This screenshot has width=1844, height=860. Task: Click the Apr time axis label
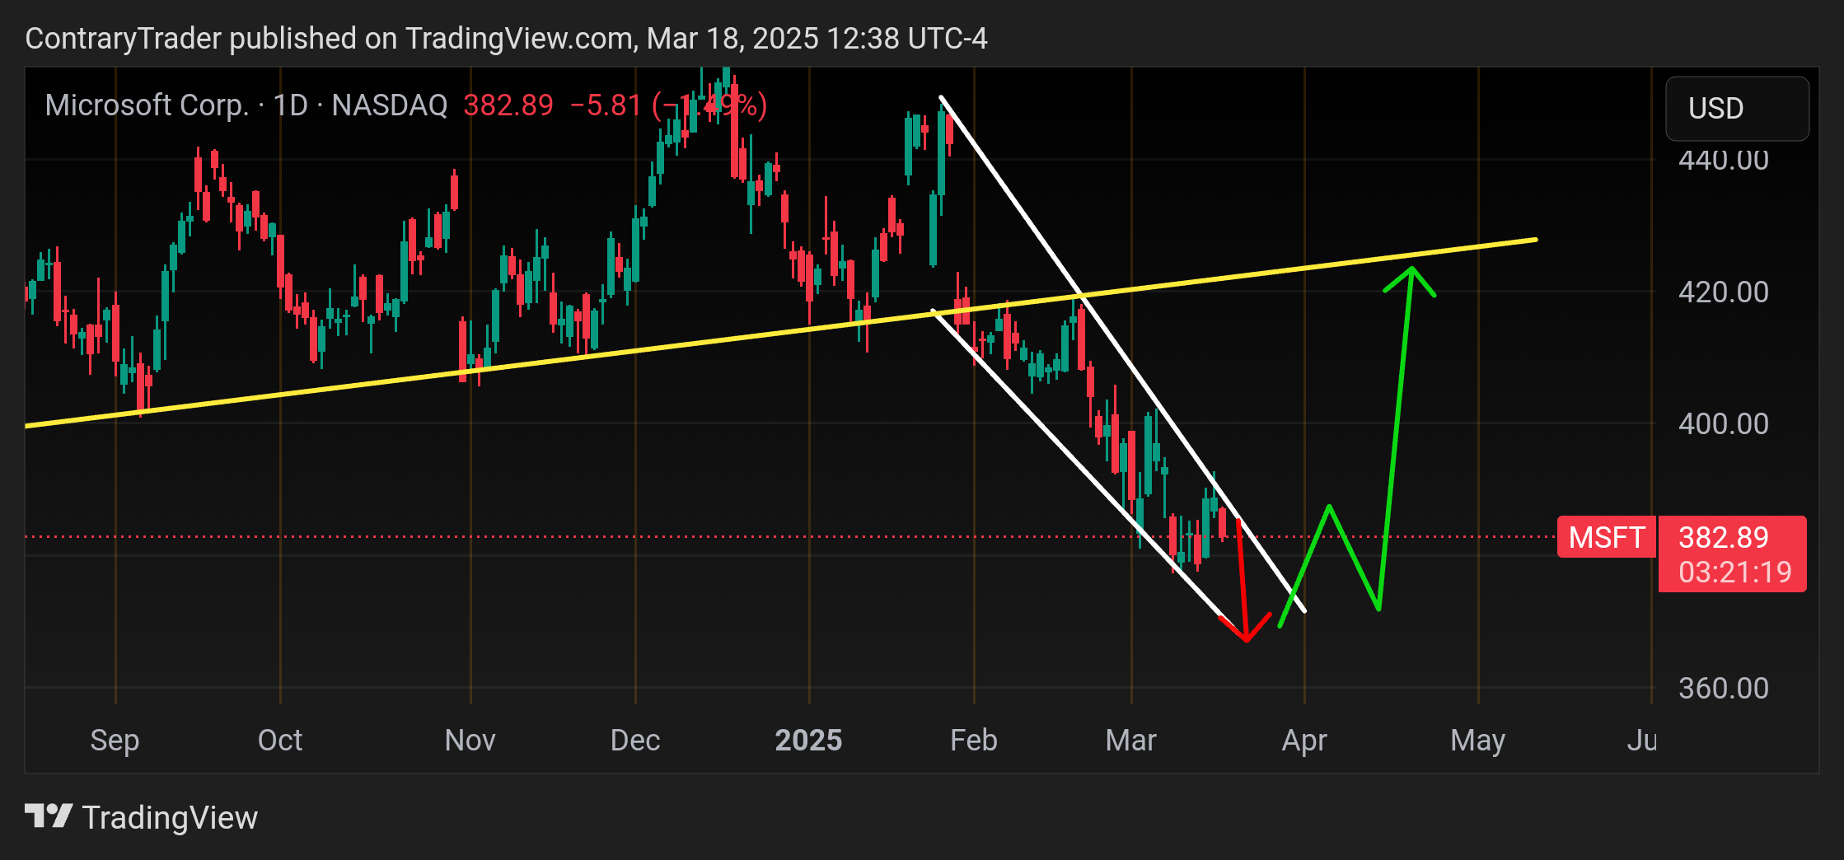tap(1304, 740)
